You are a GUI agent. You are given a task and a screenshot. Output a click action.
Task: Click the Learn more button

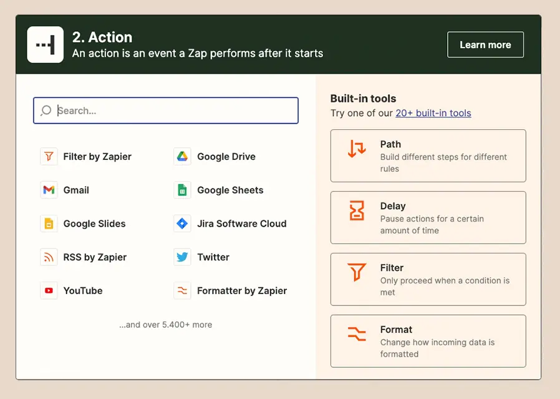(485, 44)
